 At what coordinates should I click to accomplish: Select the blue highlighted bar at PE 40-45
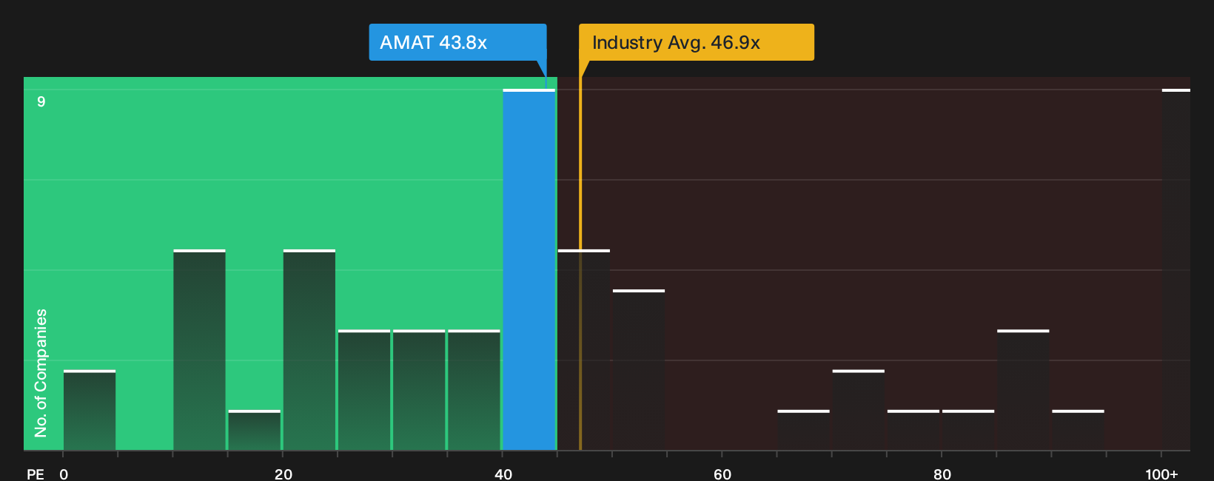tap(529, 269)
